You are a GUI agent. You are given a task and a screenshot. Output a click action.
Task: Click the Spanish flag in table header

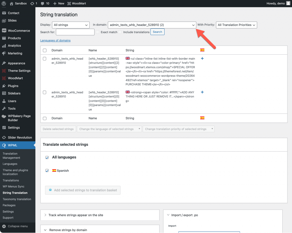click(202, 50)
